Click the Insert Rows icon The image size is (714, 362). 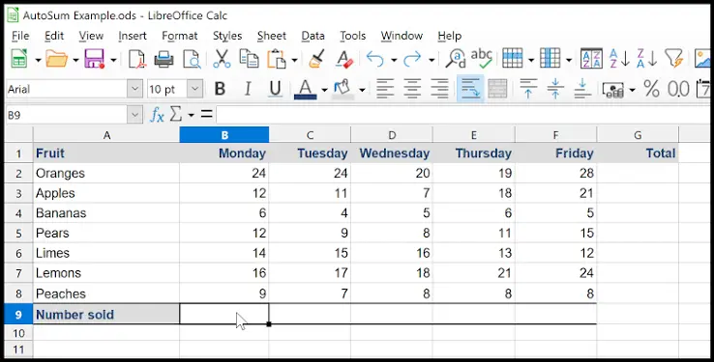(x=512, y=59)
